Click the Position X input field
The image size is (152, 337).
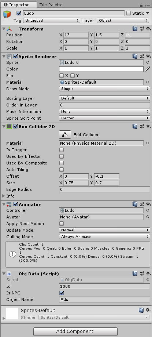pos(76,35)
